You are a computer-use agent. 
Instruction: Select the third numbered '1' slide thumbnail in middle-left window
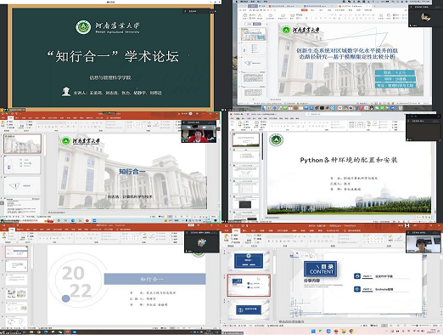click(x=22, y=185)
